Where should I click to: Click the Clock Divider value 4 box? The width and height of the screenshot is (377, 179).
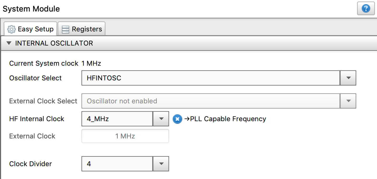[117, 164]
